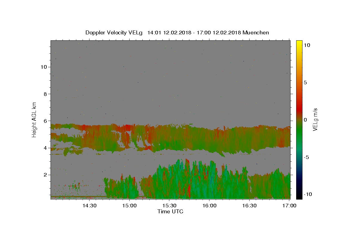359x239 pixels.
Task: Click the 'Muenchen' station name in title
Action: (256, 33)
